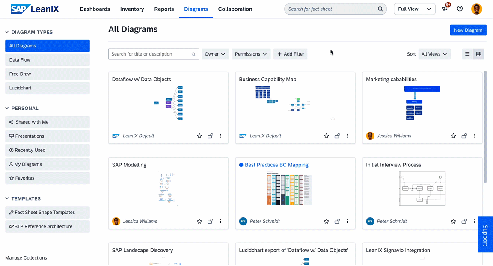Screen dimensions: 493x266
Task: Open Favorites list
Action: tap(48, 178)
